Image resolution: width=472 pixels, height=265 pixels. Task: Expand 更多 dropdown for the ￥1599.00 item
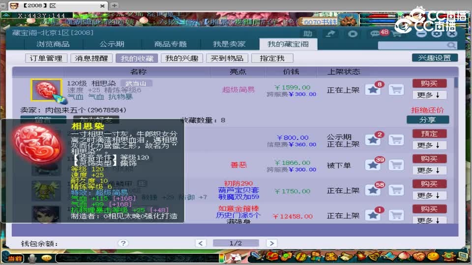coord(429,95)
